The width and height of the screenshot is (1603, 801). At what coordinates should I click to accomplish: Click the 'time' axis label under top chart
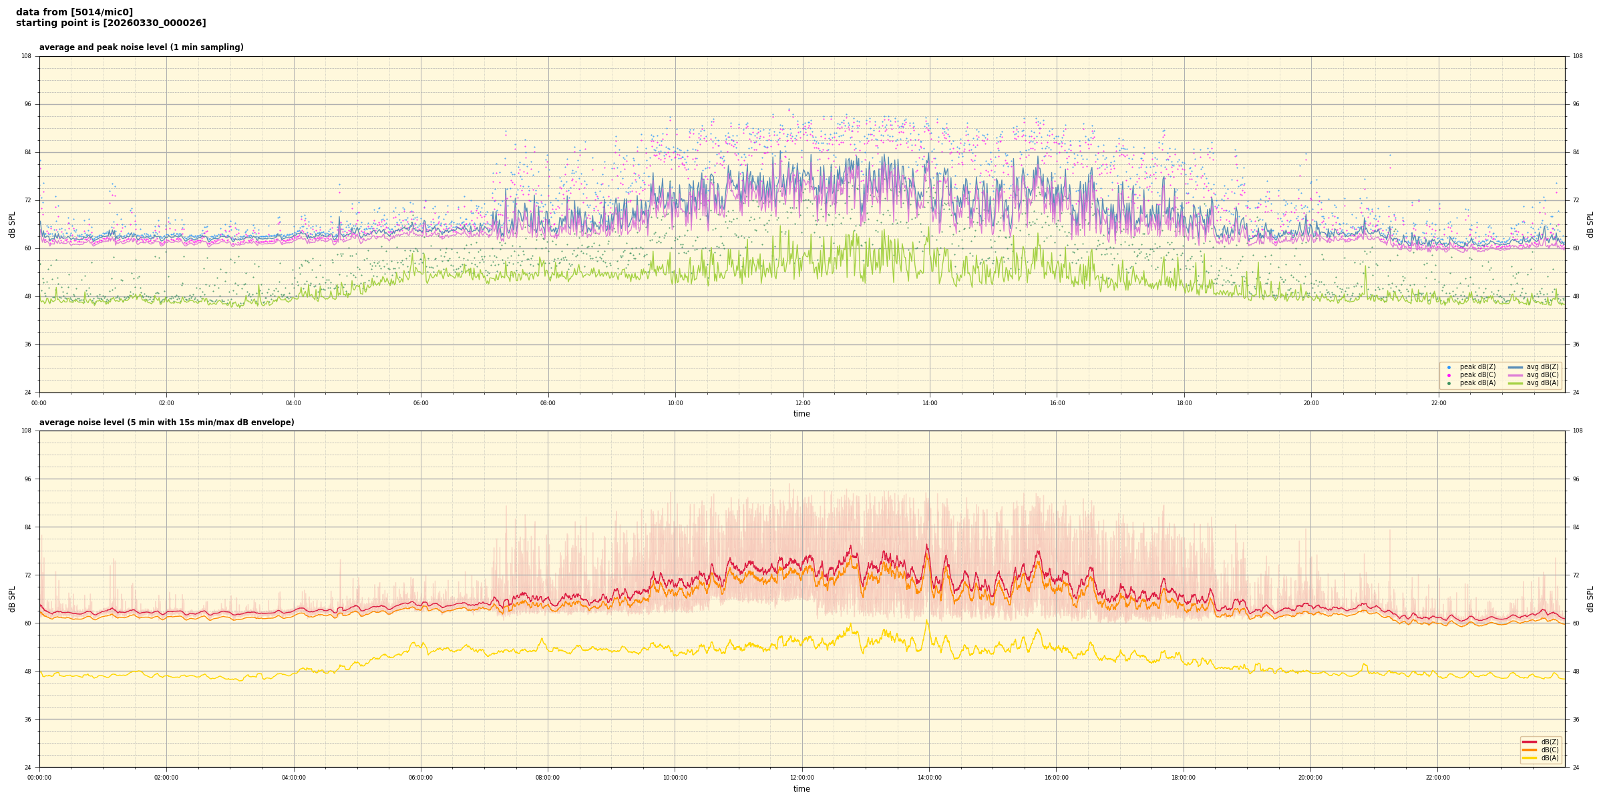[x=801, y=414]
